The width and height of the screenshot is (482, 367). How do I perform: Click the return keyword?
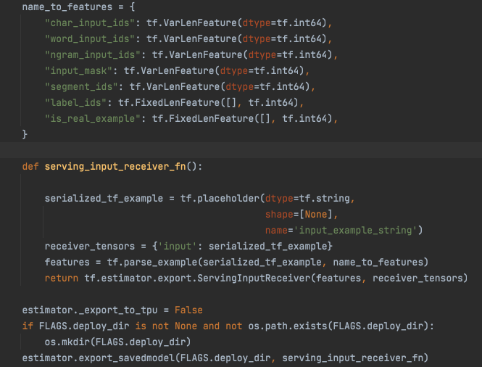point(62,279)
